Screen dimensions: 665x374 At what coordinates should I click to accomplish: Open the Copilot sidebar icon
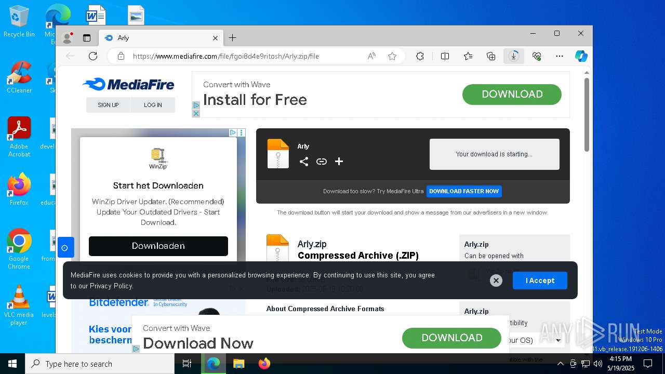(581, 56)
